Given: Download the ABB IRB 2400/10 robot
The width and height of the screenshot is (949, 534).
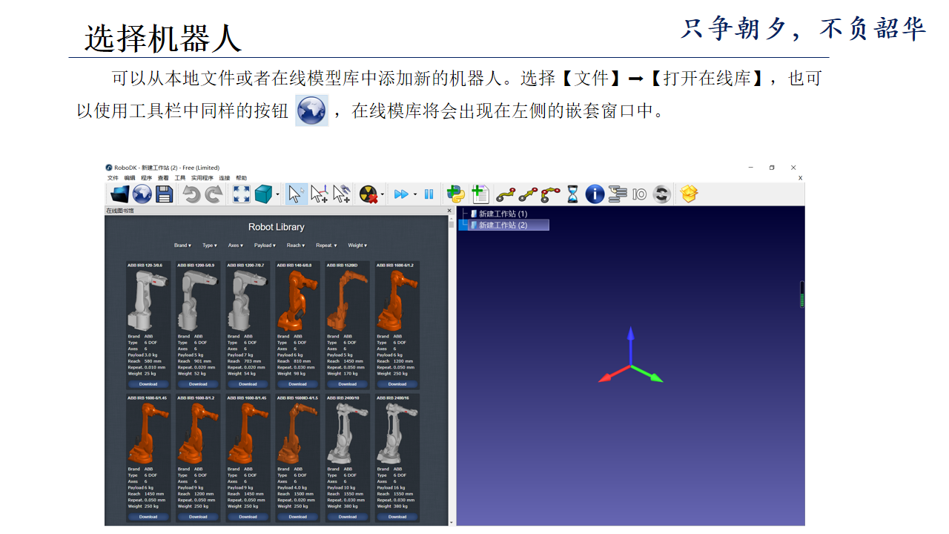Looking at the screenshot, I should [347, 517].
